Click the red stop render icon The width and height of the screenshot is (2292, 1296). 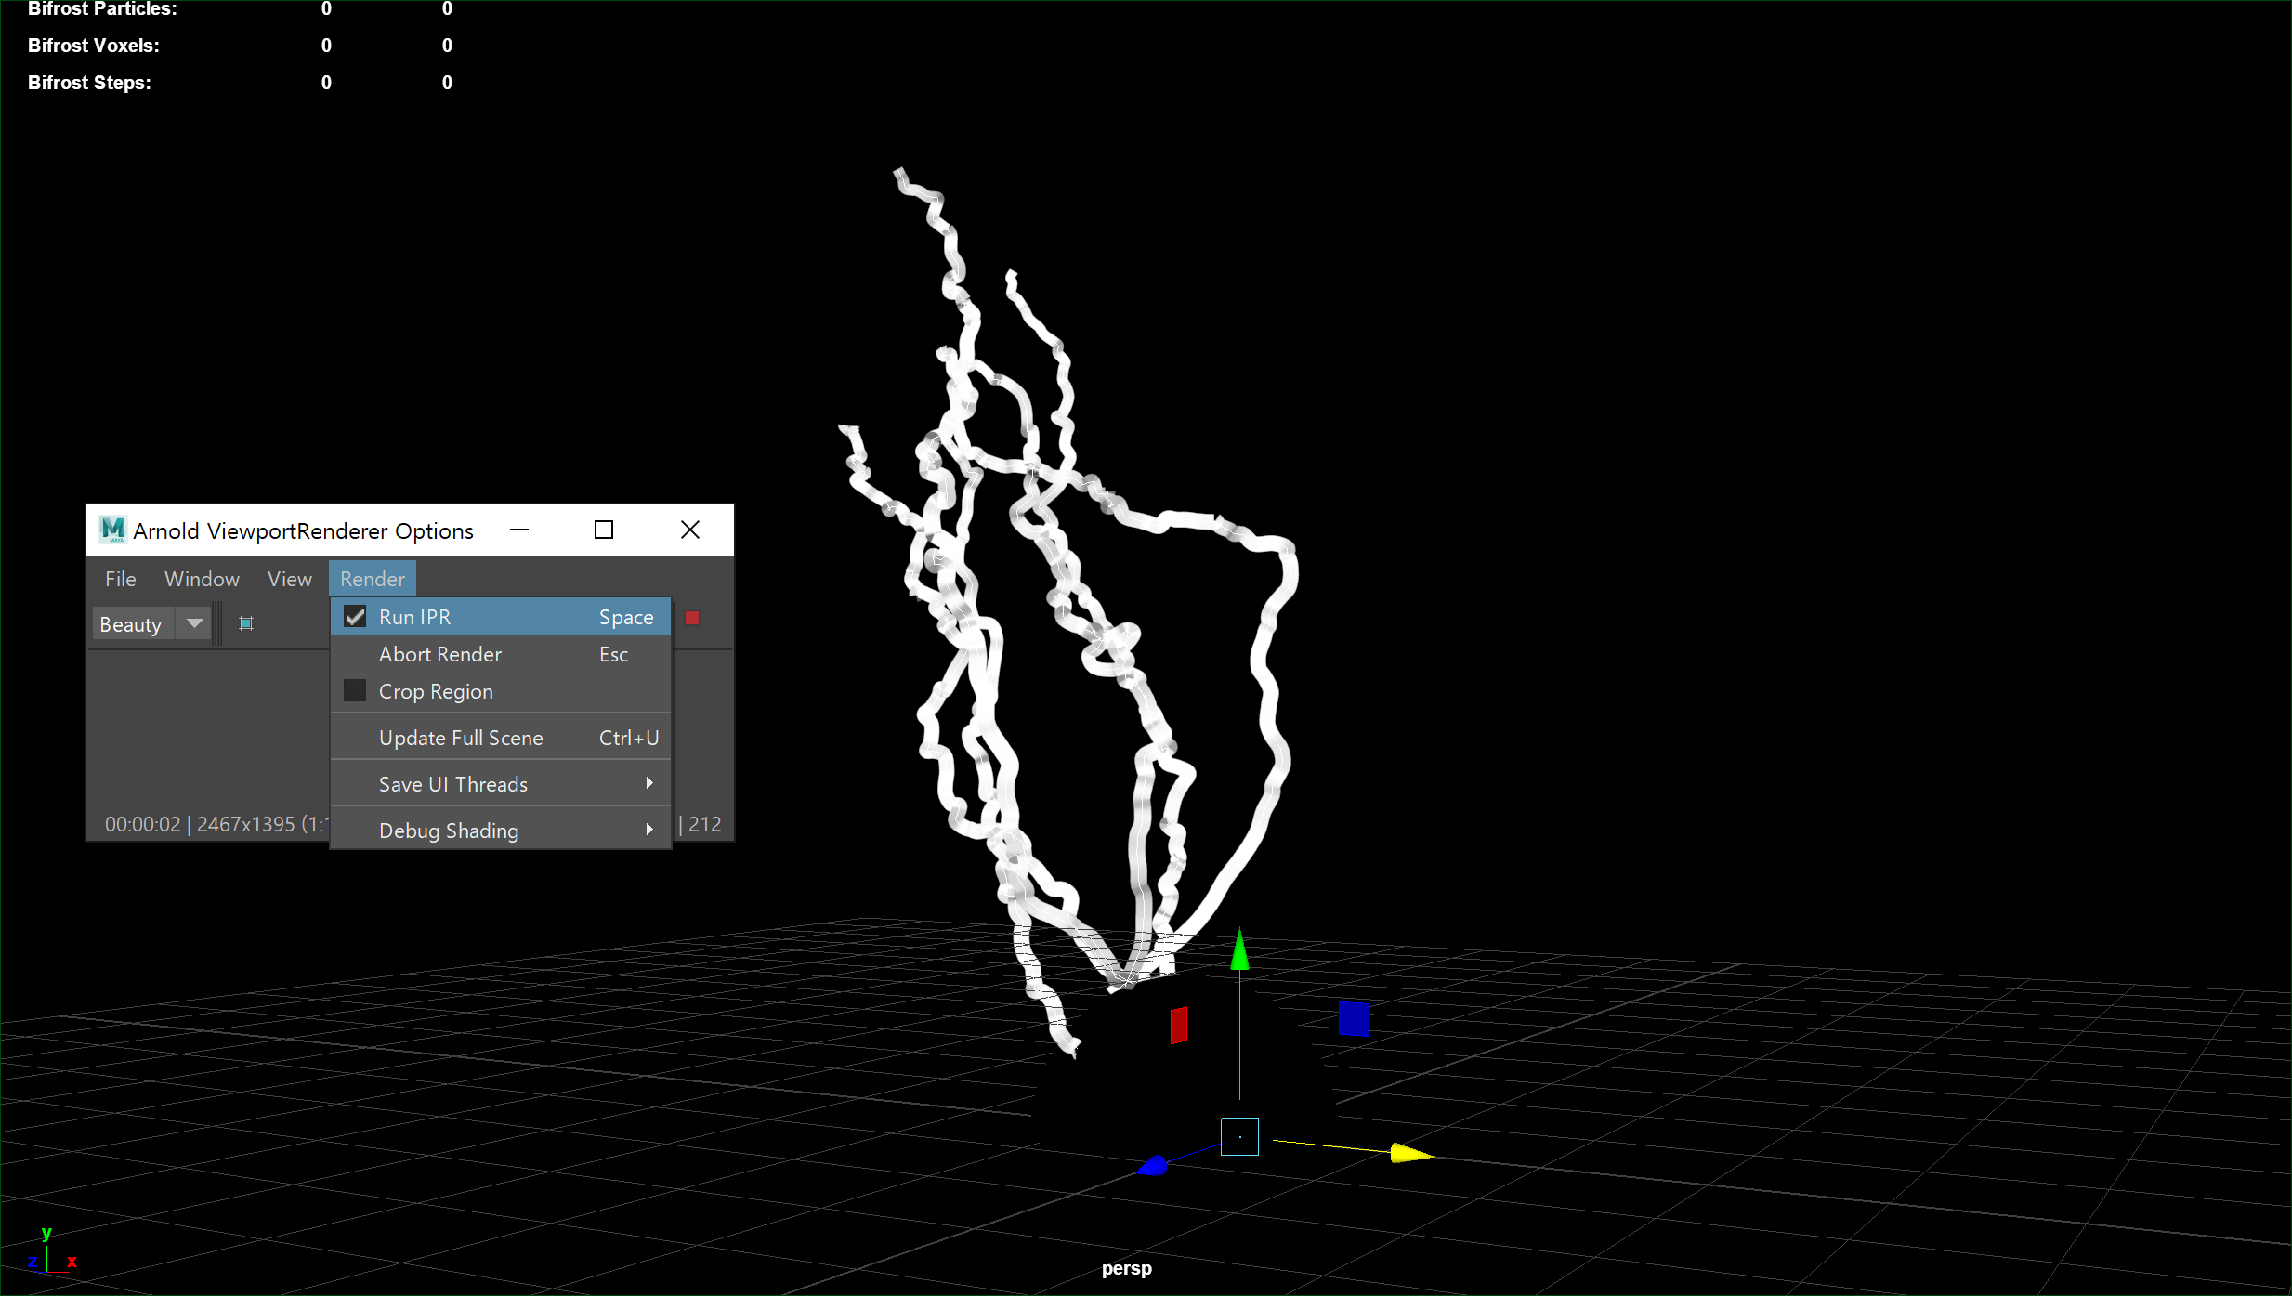[691, 617]
